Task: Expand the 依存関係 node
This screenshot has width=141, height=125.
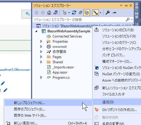Action: tap(41, 52)
